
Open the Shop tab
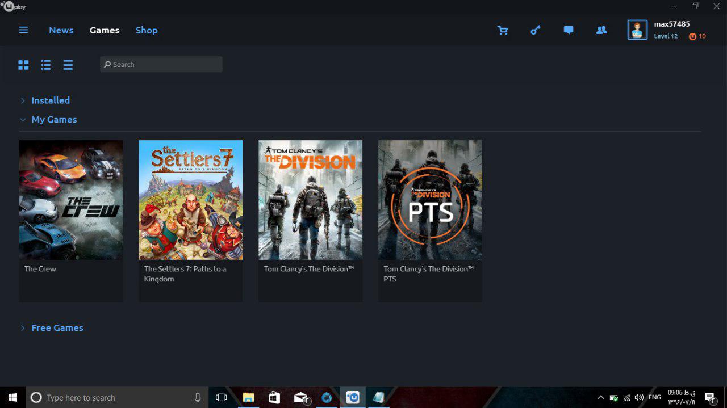pos(147,30)
